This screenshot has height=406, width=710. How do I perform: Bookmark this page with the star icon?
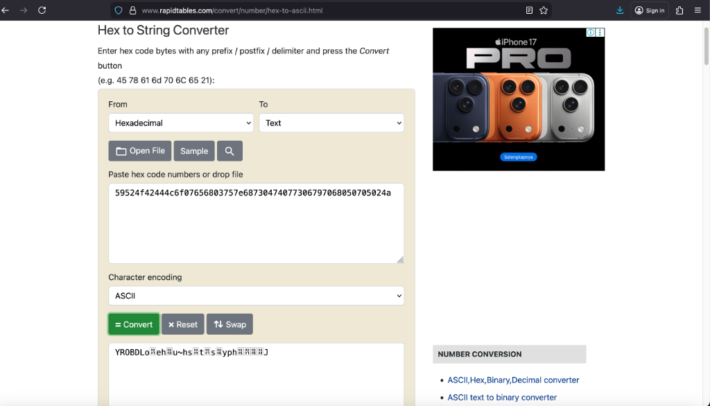tap(544, 10)
